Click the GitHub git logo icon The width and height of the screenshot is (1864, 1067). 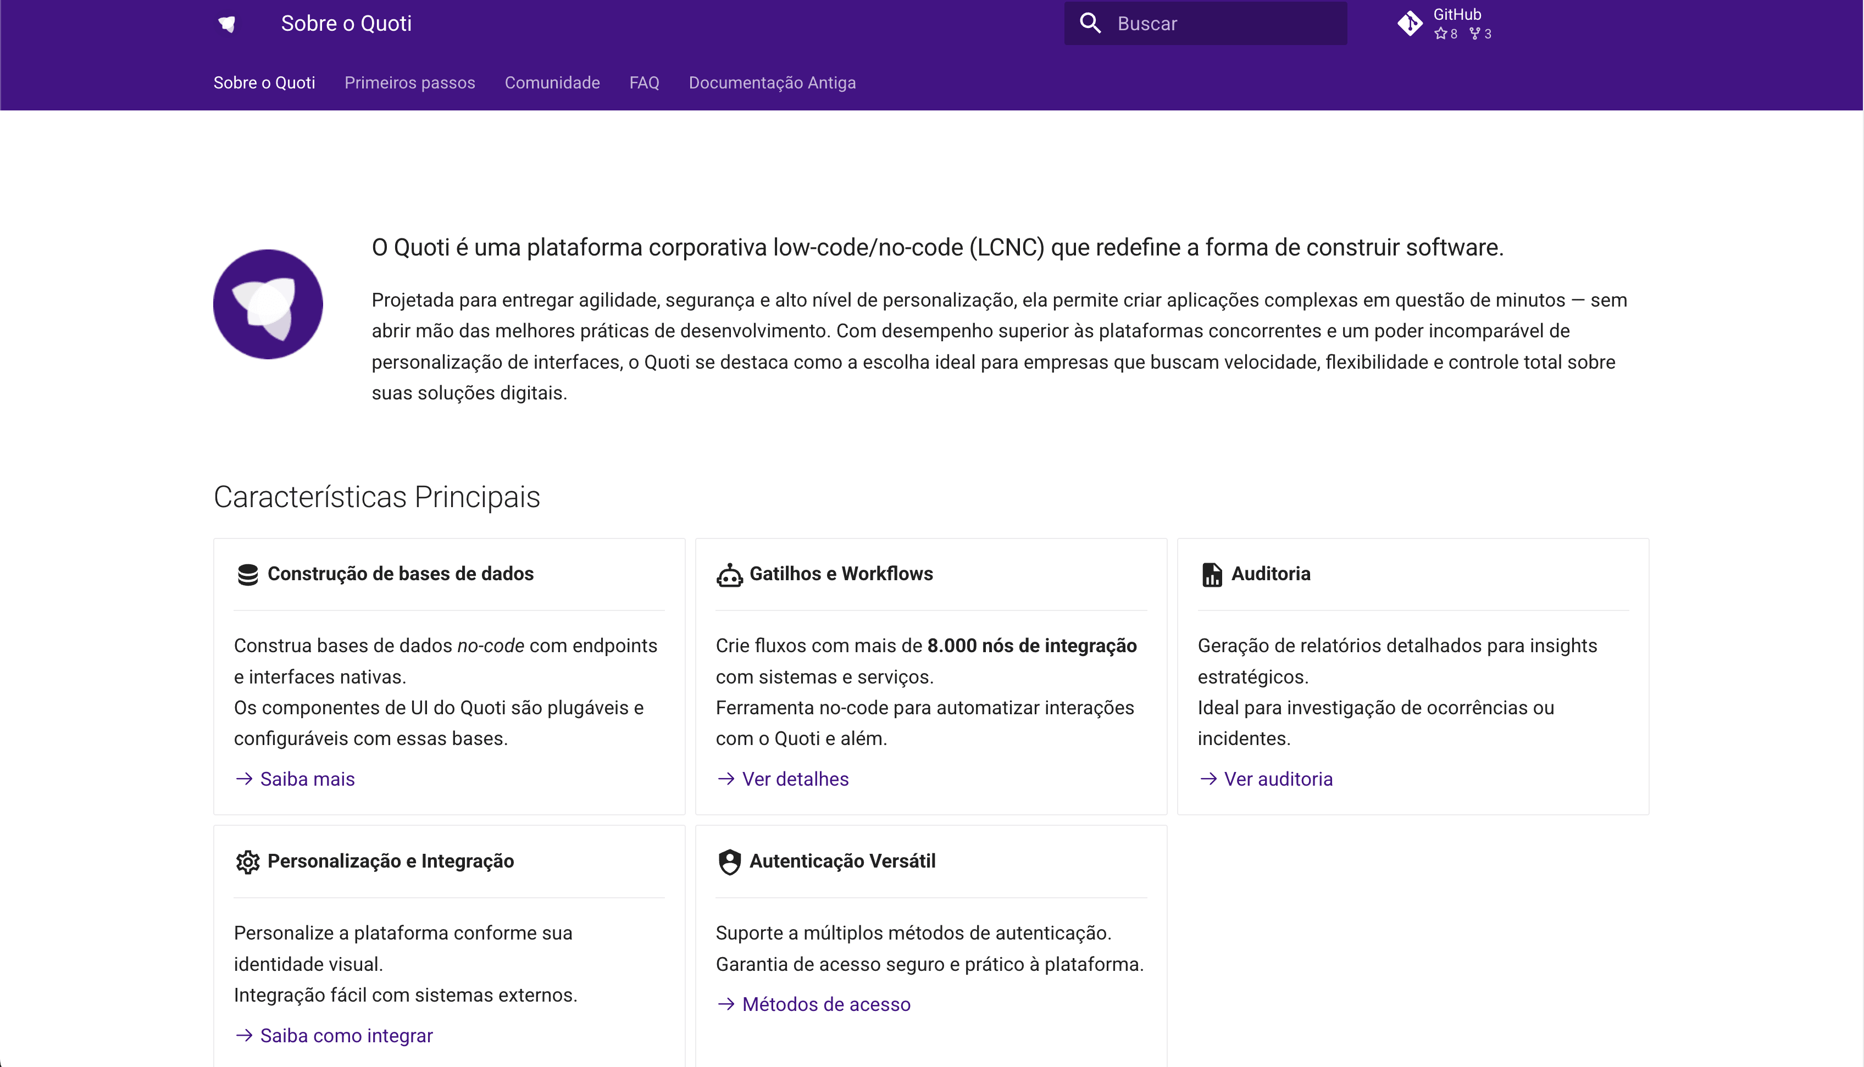(1410, 24)
